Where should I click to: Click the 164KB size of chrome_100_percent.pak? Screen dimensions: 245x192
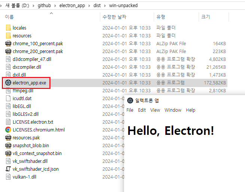pyautogui.click(x=219, y=43)
